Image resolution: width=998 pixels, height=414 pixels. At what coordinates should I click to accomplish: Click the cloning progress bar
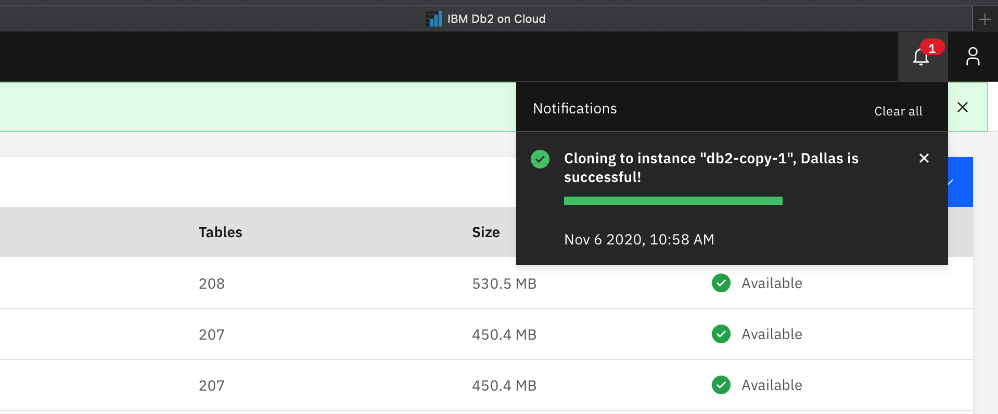pyautogui.click(x=673, y=201)
